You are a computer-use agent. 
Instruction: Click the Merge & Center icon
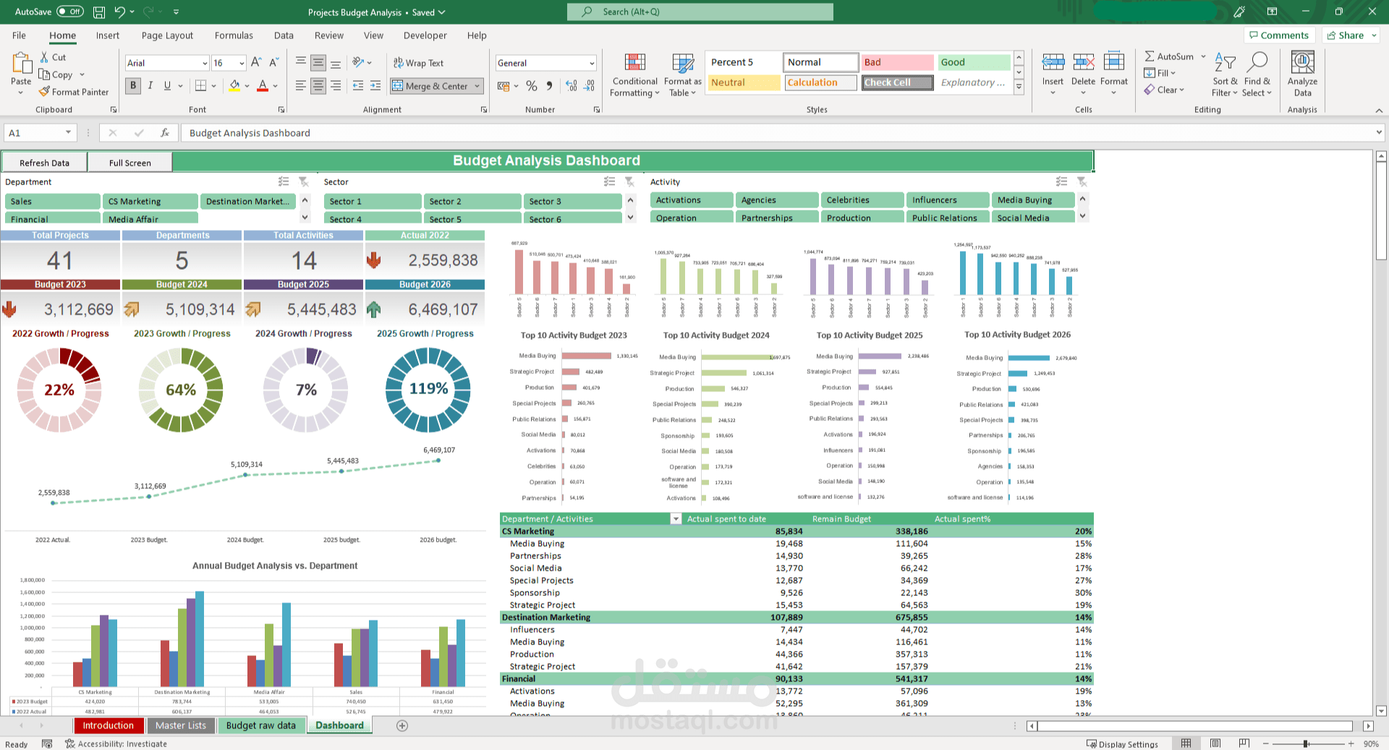point(397,86)
